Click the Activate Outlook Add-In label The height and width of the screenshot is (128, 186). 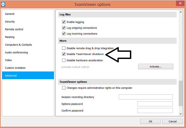coord(75,67)
